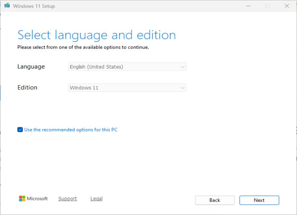Click the Language field label

click(31, 66)
